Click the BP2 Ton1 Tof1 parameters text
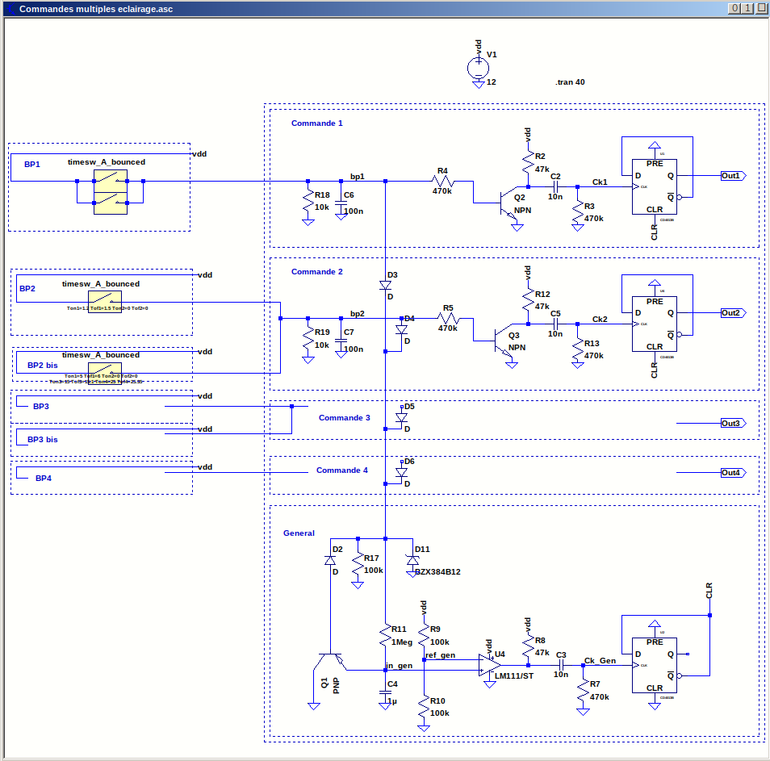Viewport: 770px width, 761px height. [107, 308]
